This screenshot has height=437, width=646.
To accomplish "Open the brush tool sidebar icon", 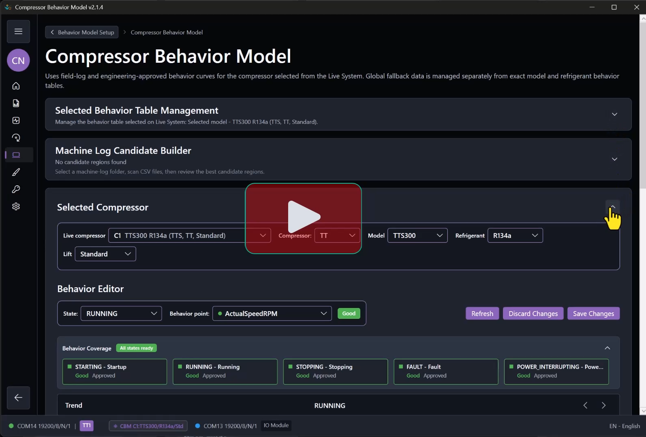I will tap(16, 172).
